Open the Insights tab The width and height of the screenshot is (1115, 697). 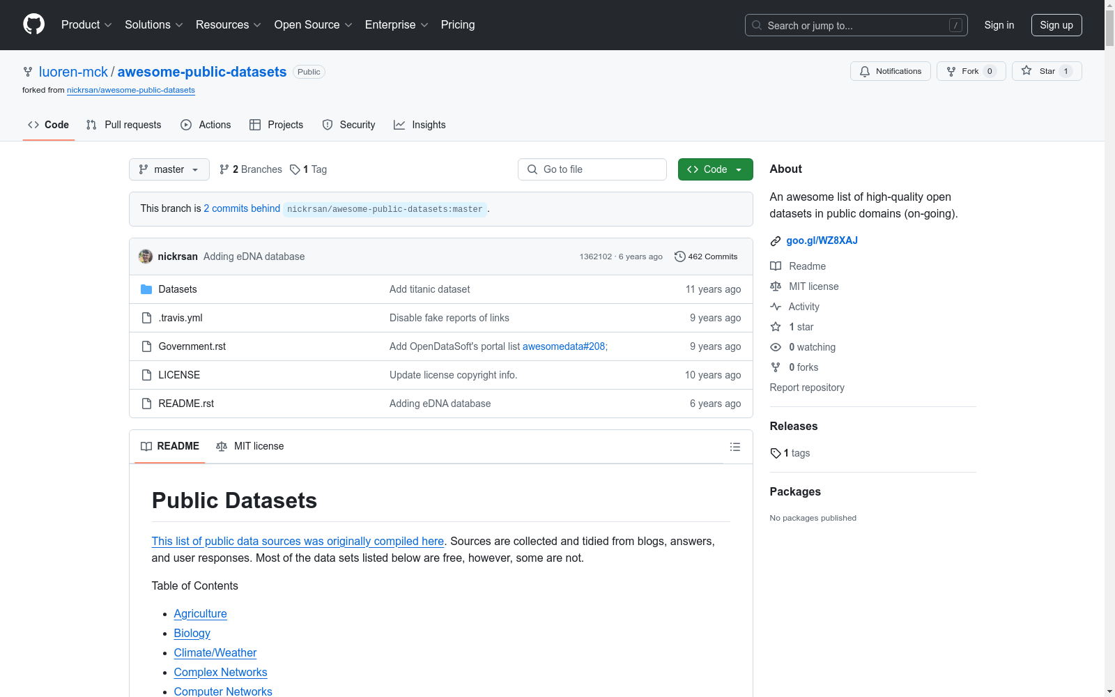click(420, 125)
